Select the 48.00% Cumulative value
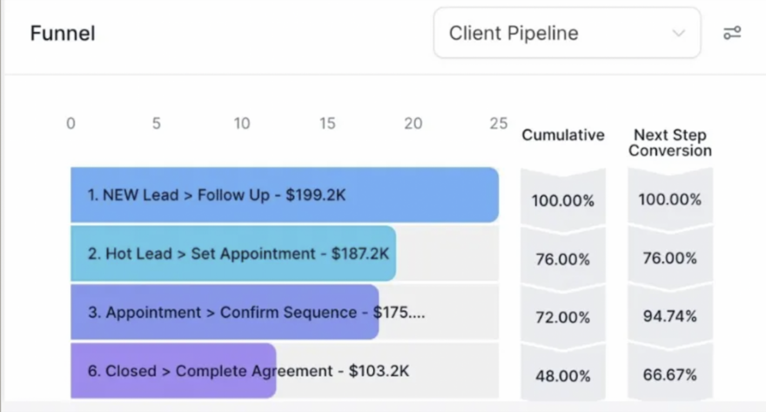 [x=563, y=376]
